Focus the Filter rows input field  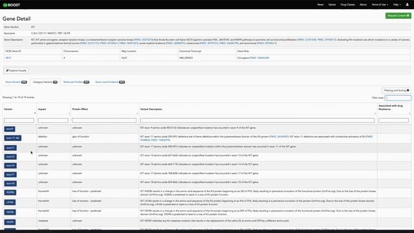pos(398,98)
